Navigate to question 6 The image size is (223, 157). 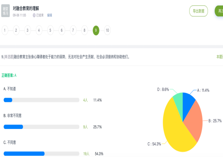62,30
